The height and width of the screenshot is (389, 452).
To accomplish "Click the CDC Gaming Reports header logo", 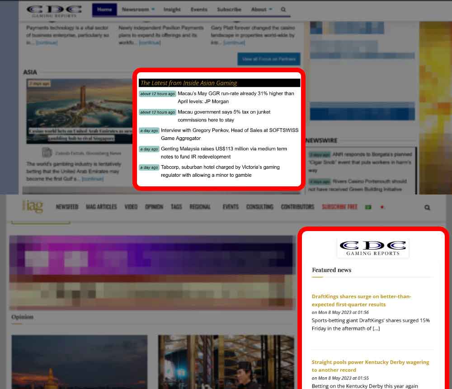I will [54, 11].
